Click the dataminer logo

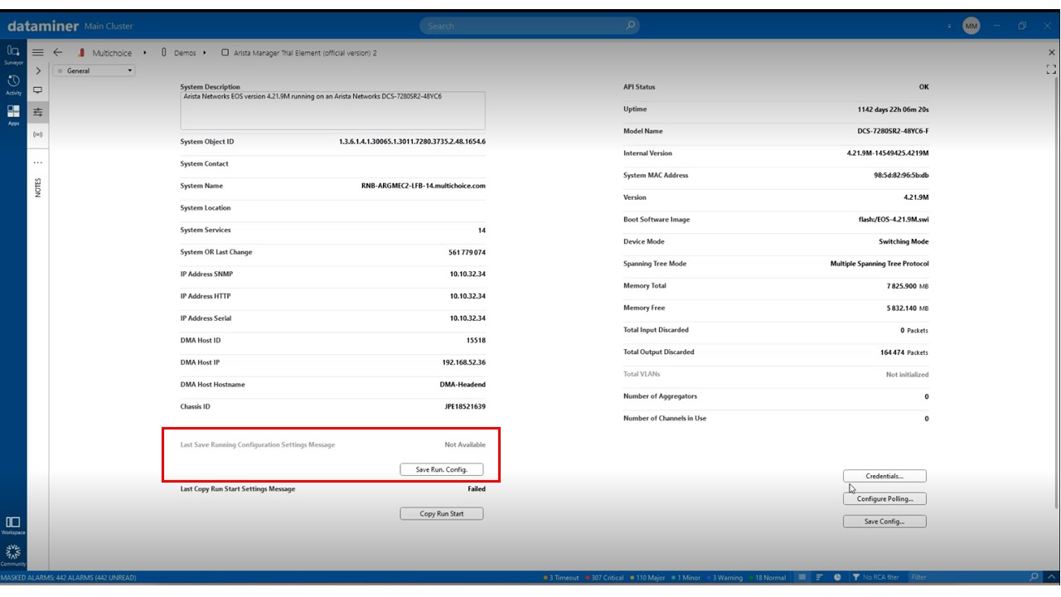coord(43,26)
